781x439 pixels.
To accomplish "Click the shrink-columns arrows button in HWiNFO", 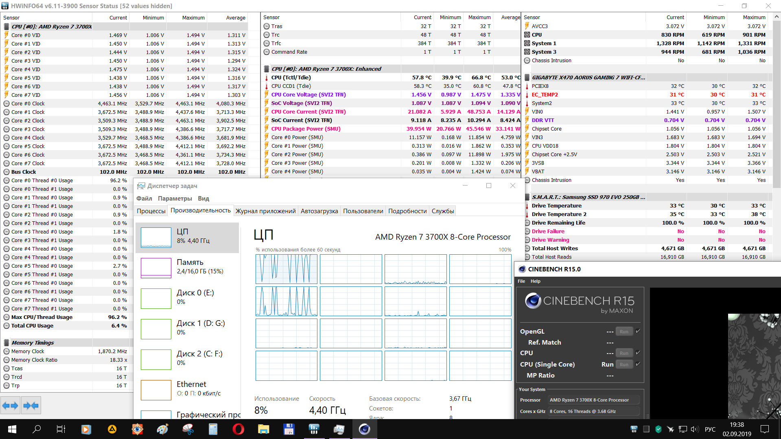I will [31, 405].
